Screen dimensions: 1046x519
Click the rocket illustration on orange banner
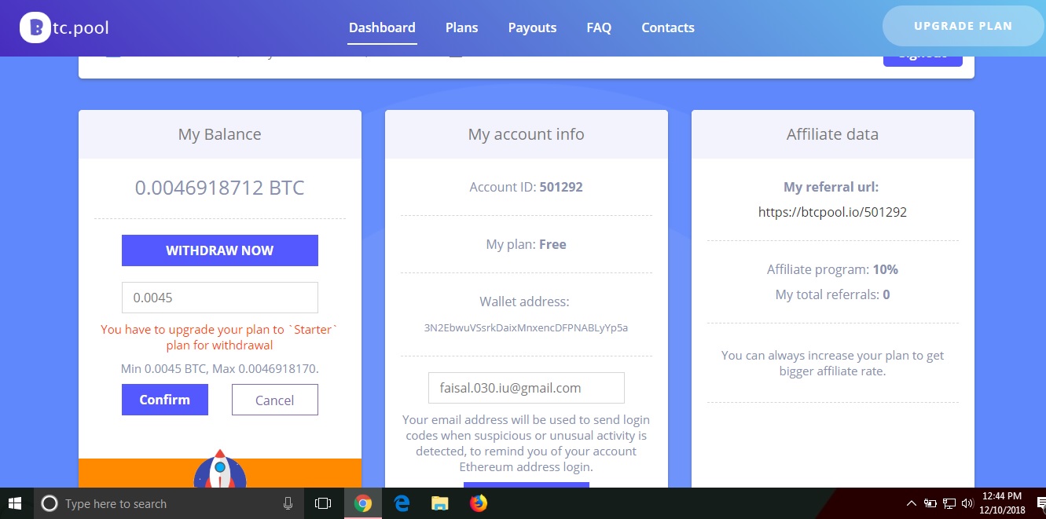220,470
